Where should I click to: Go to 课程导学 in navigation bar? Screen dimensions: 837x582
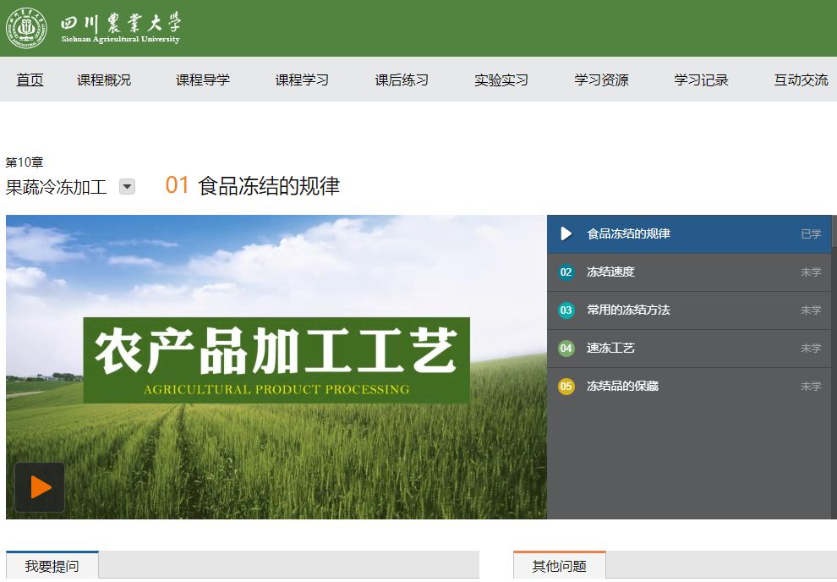[x=203, y=80]
